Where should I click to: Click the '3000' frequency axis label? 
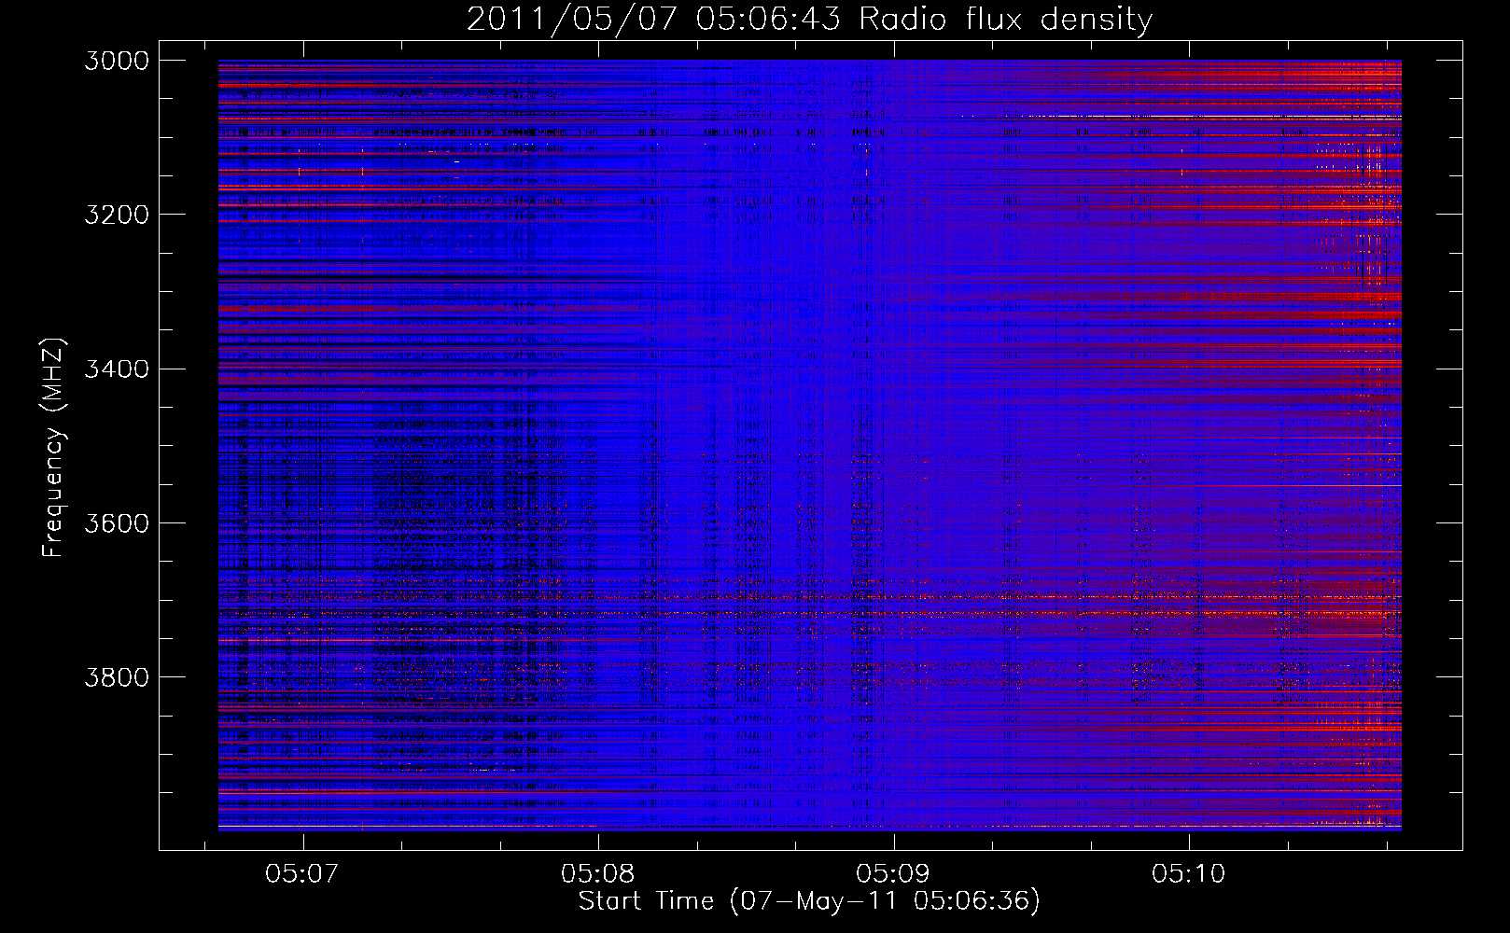tap(117, 61)
